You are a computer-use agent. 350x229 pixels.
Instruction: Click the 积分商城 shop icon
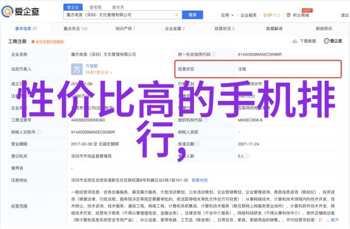(288, 15)
